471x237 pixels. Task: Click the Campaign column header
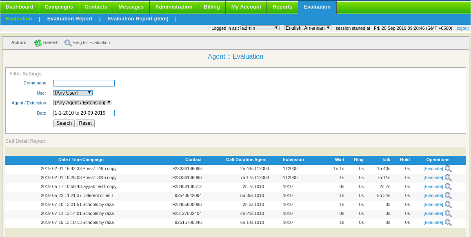93,160
